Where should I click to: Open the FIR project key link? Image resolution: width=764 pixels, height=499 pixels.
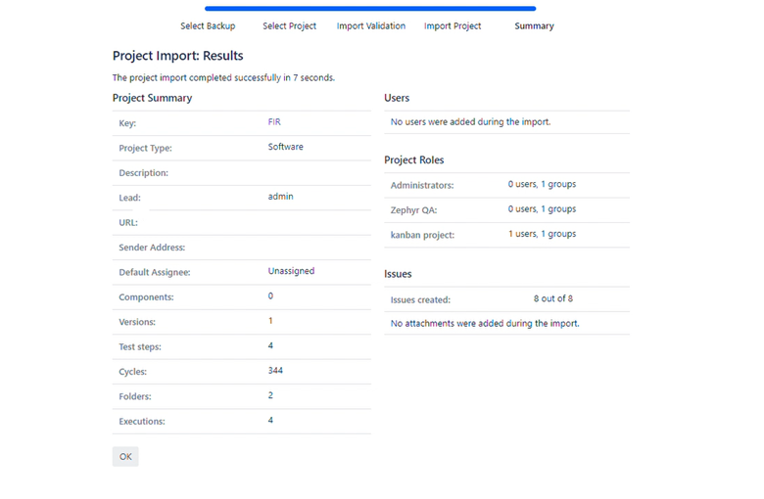pyautogui.click(x=274, y=122)
